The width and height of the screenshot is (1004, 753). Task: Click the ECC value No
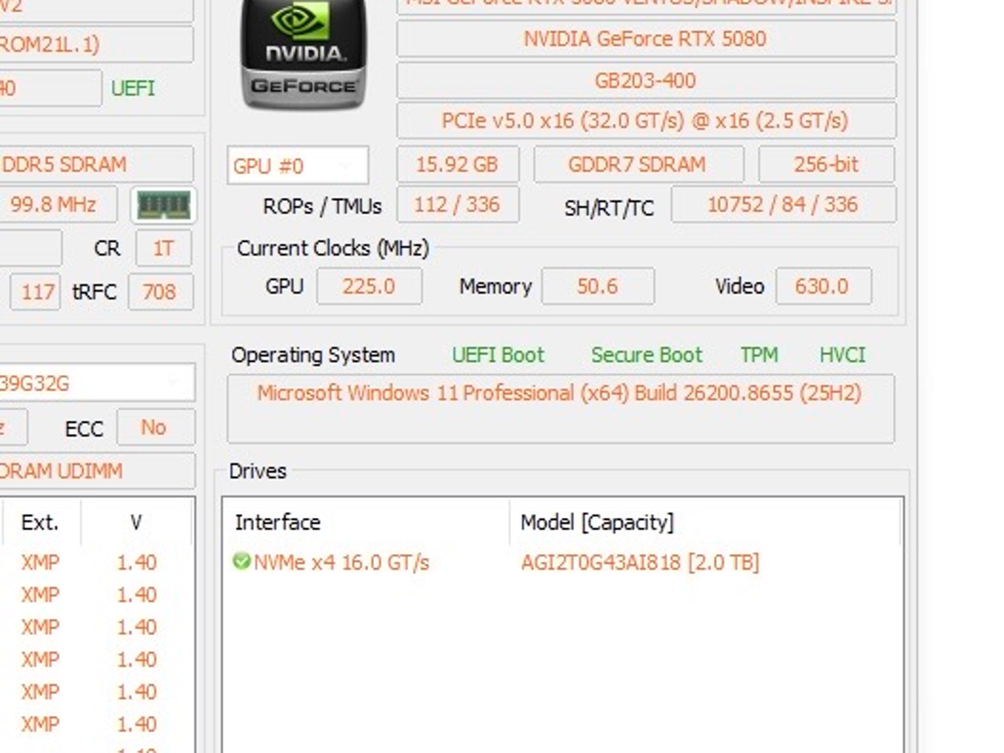click(156, 427)
